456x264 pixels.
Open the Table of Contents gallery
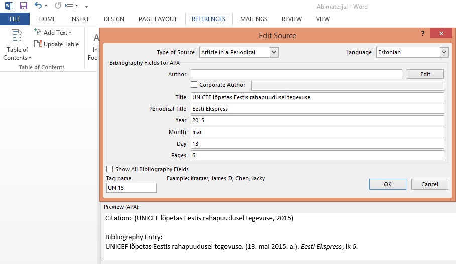(17, 45)
